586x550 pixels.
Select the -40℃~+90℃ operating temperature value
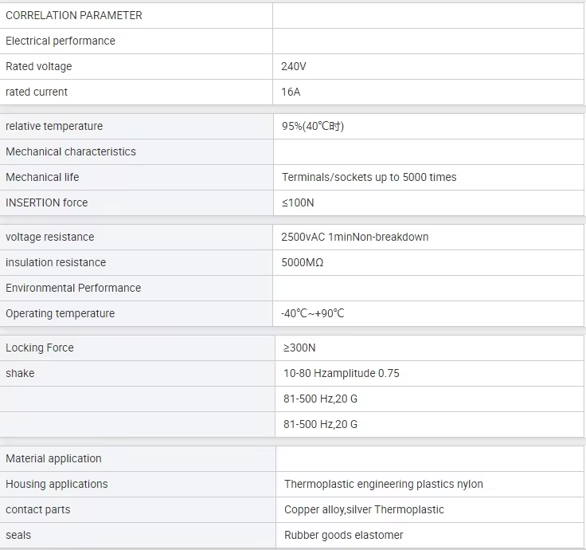(312, 313)
